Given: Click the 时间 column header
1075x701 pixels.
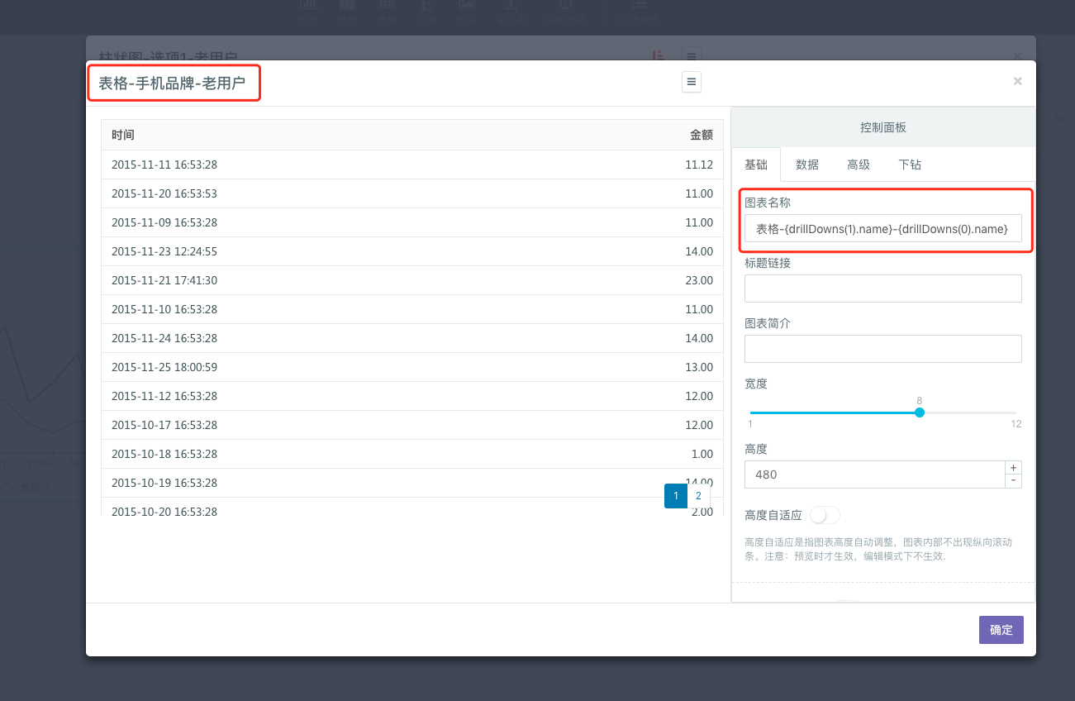Looking at the screenshot, I should point(123,135).
